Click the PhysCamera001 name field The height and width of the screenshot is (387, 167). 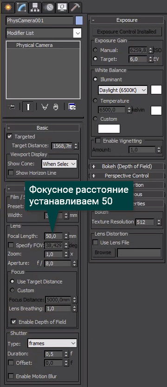tap(39, 20)
